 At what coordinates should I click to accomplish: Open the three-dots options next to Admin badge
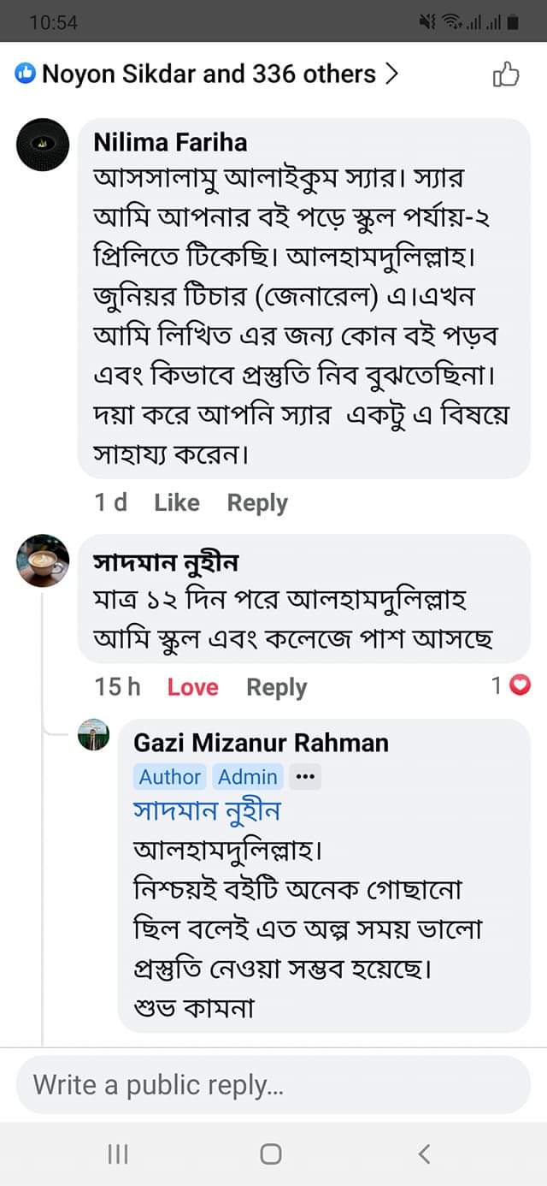point(305,777)
